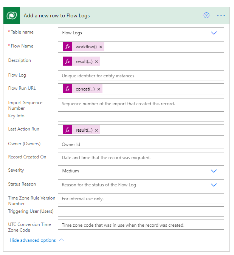Viewport: 234px width, 255px height.
Task: Open the help question mark icon
Action: [x=206, y=15]
